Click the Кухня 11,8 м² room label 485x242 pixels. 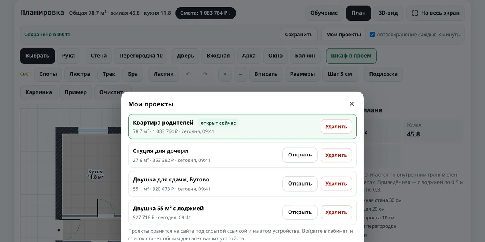point(95,175)
